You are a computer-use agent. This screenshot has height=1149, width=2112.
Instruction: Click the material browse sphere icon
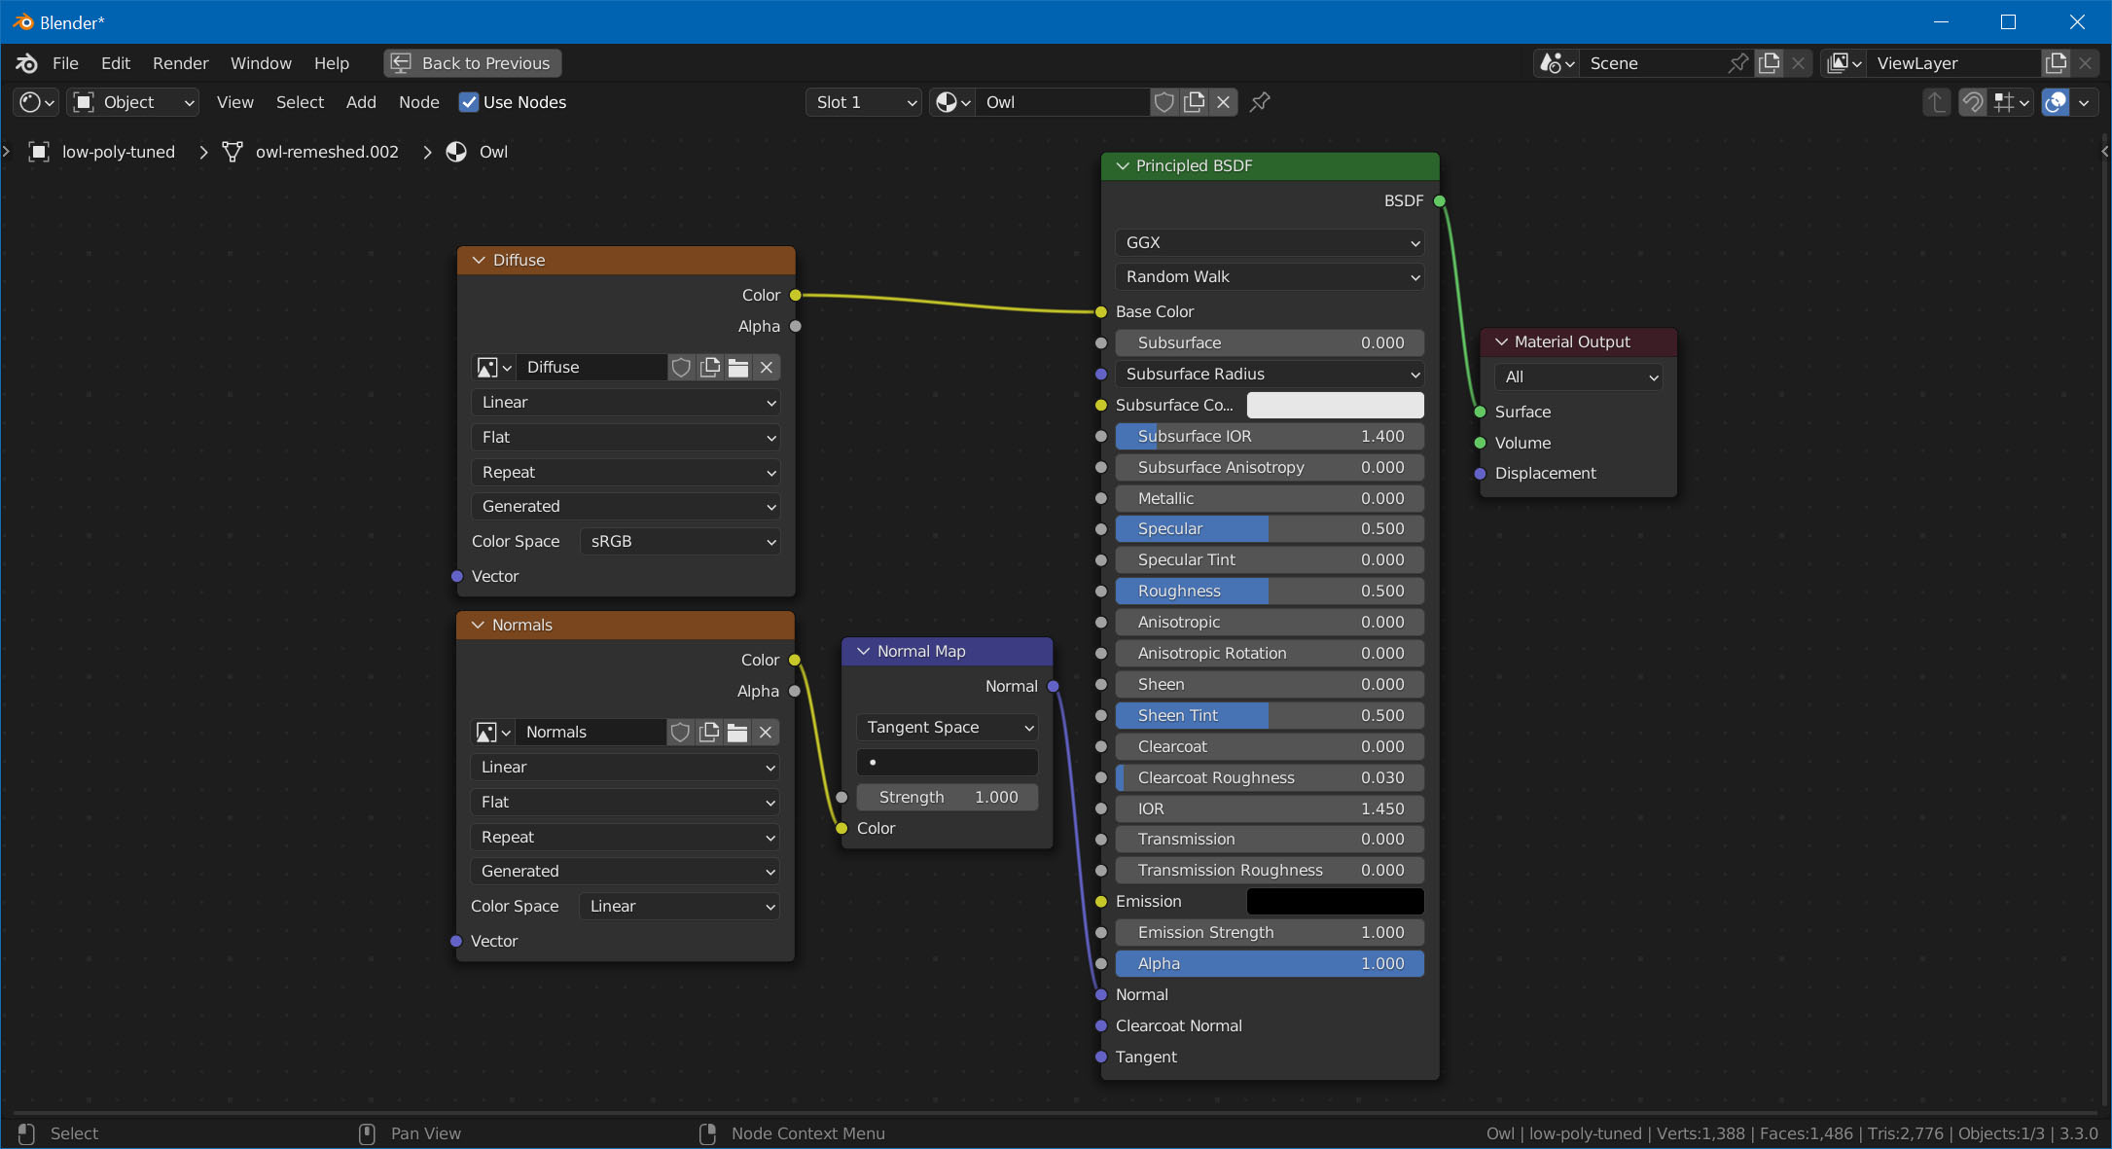pos(952,102)
